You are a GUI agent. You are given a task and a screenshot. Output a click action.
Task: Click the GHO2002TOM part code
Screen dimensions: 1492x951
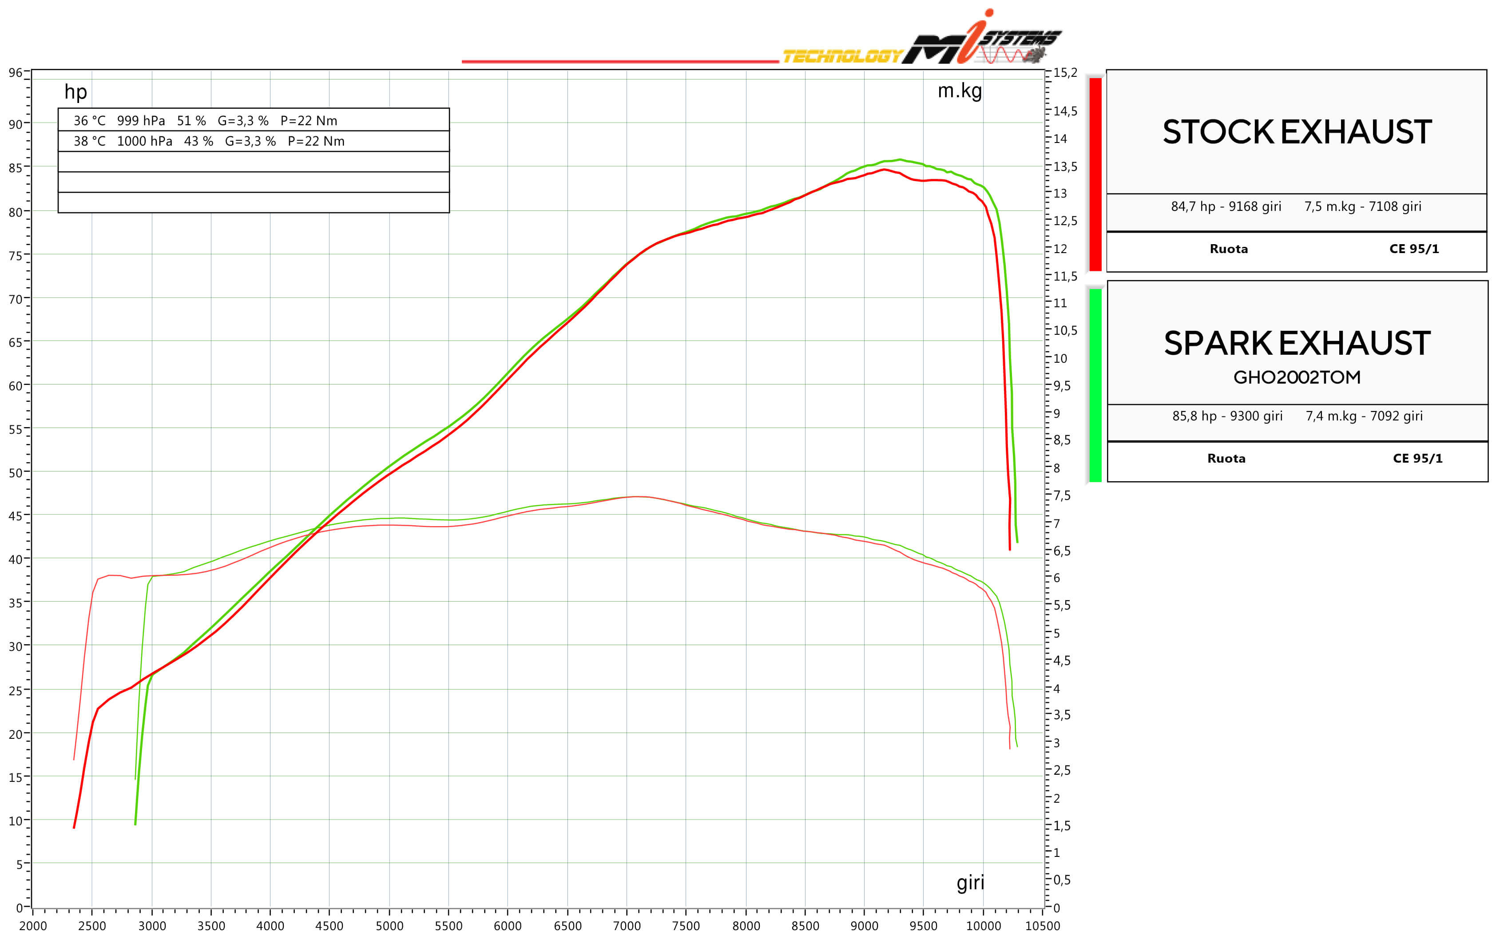click(1297, 377)
